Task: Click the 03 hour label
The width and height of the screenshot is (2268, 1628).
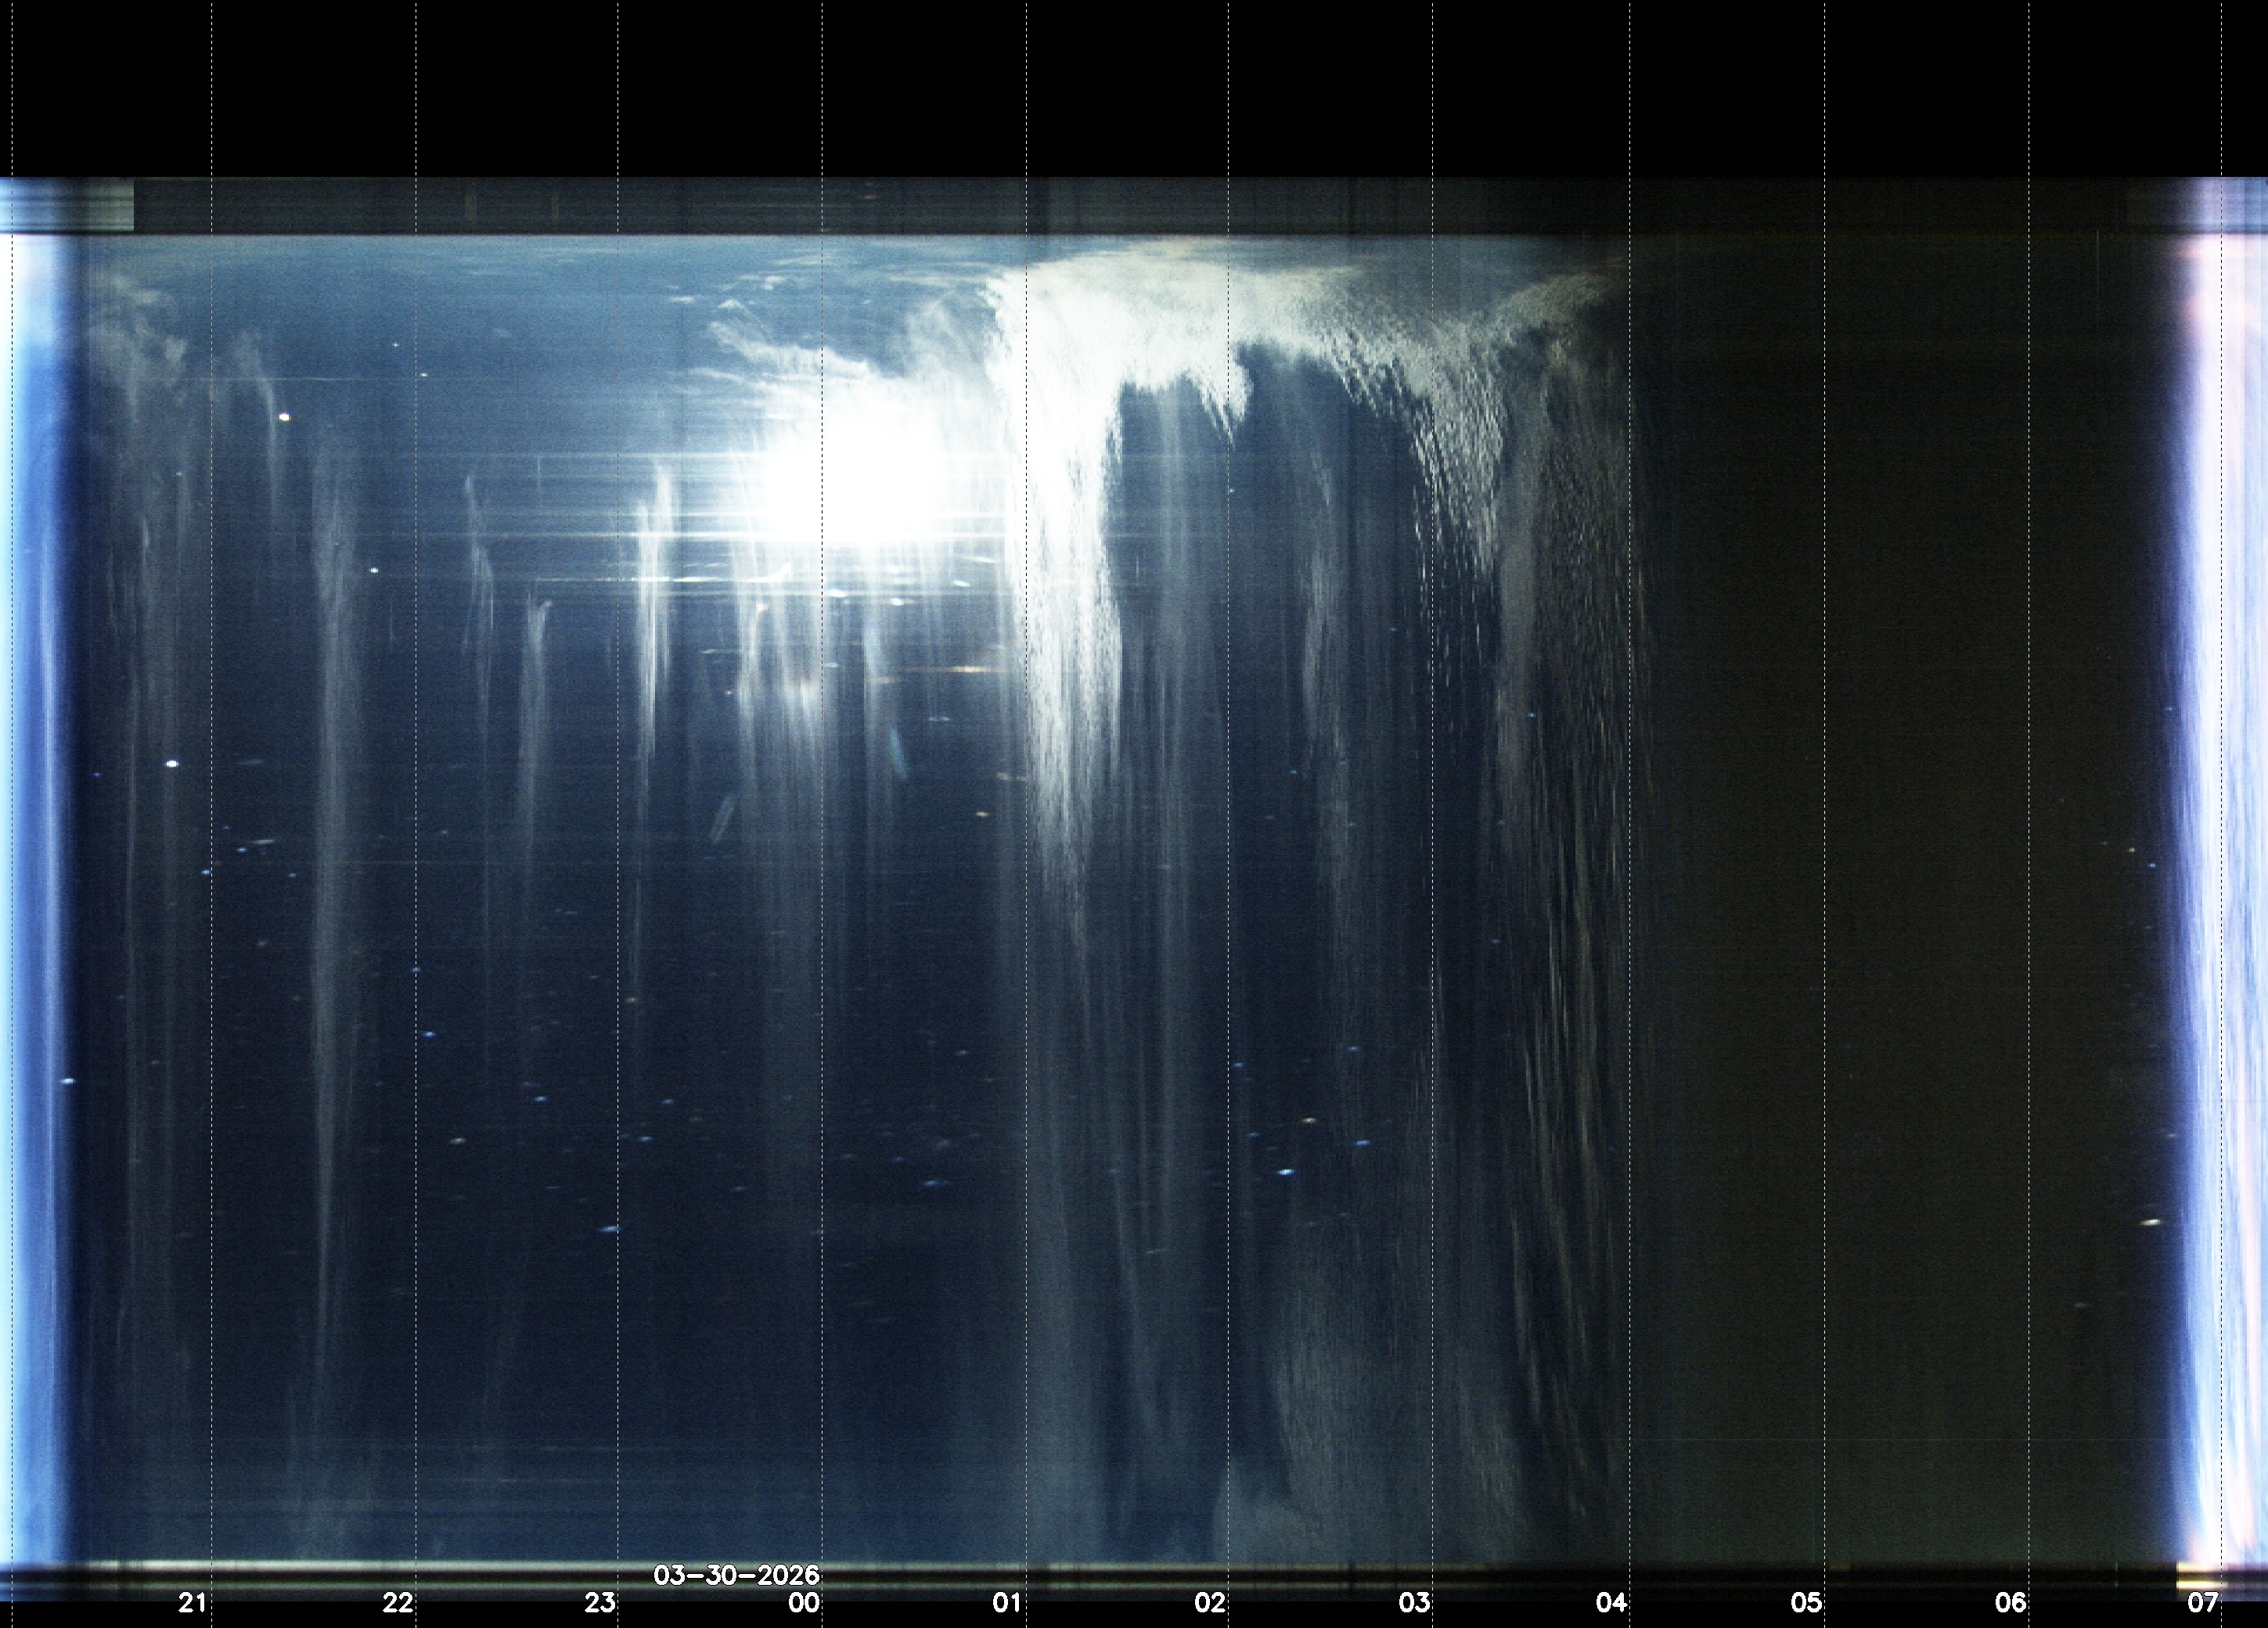Action: click(1414, 1603)
